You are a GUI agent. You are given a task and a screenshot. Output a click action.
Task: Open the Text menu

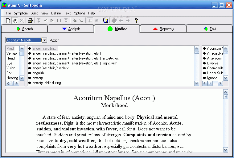coord(67,13)
